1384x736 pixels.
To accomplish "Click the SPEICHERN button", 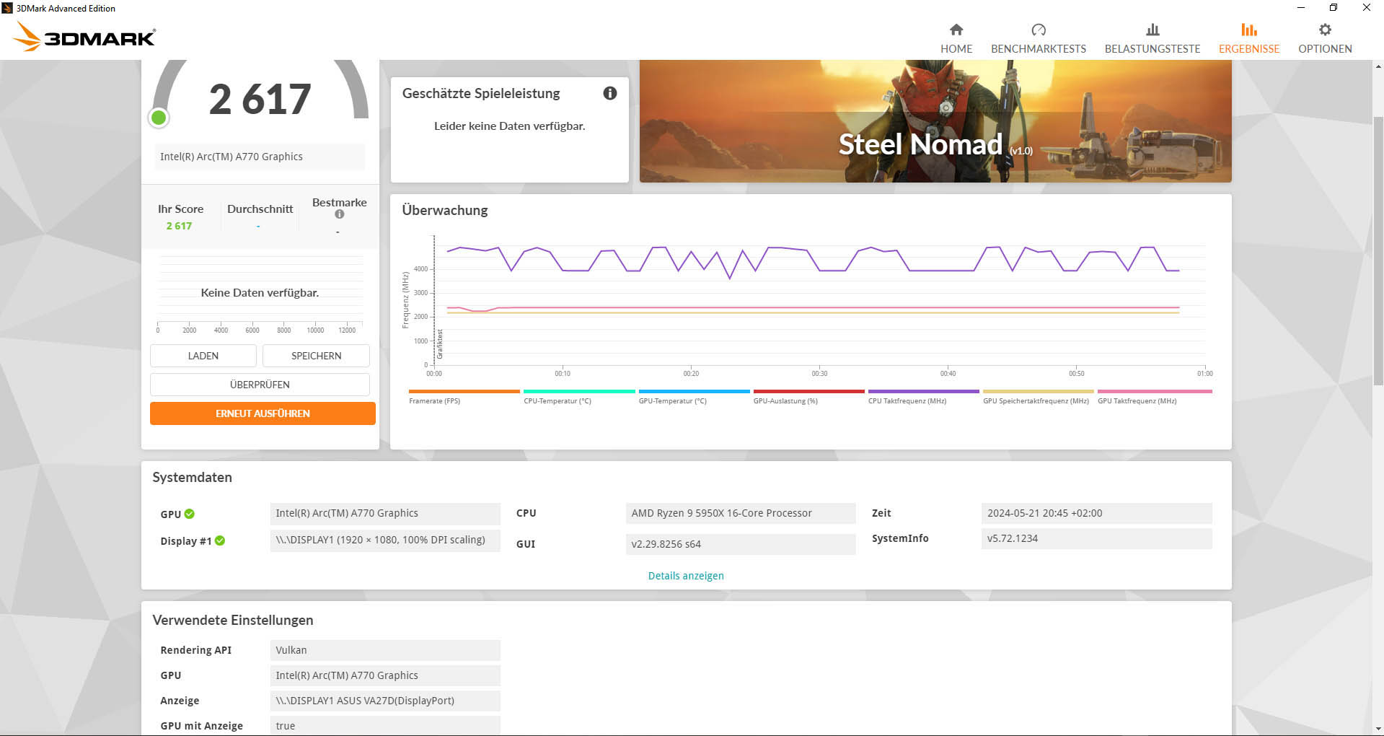I will click(x=316, y=356).
